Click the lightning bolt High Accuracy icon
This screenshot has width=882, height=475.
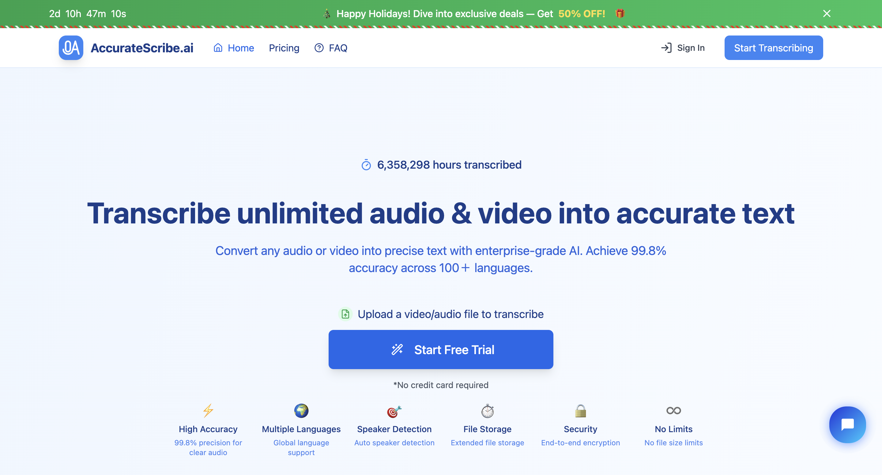[208, 411]
